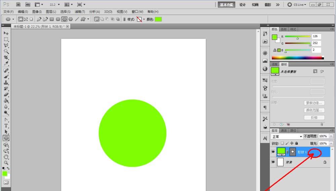Select the Hand tool
336x191 pixels.
click(6, 156)
